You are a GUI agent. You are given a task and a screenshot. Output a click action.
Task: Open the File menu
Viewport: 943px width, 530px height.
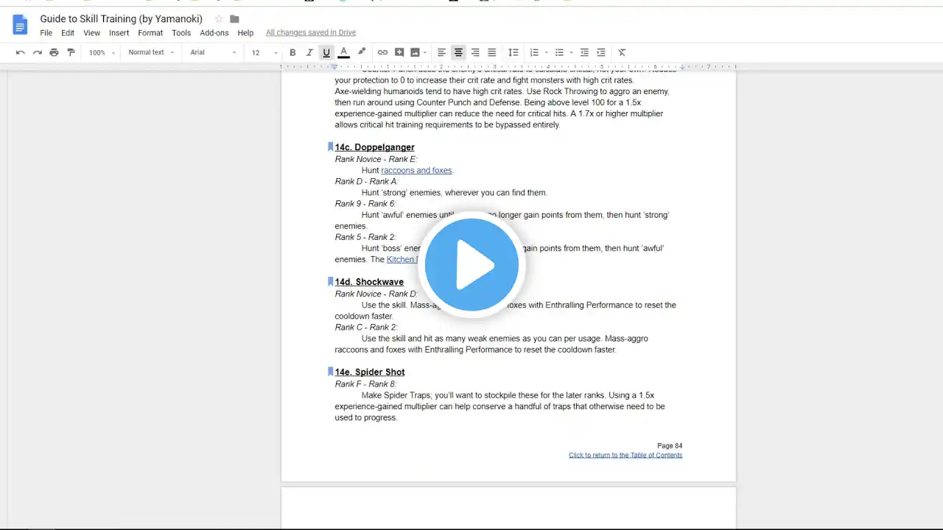click(46, 33)
